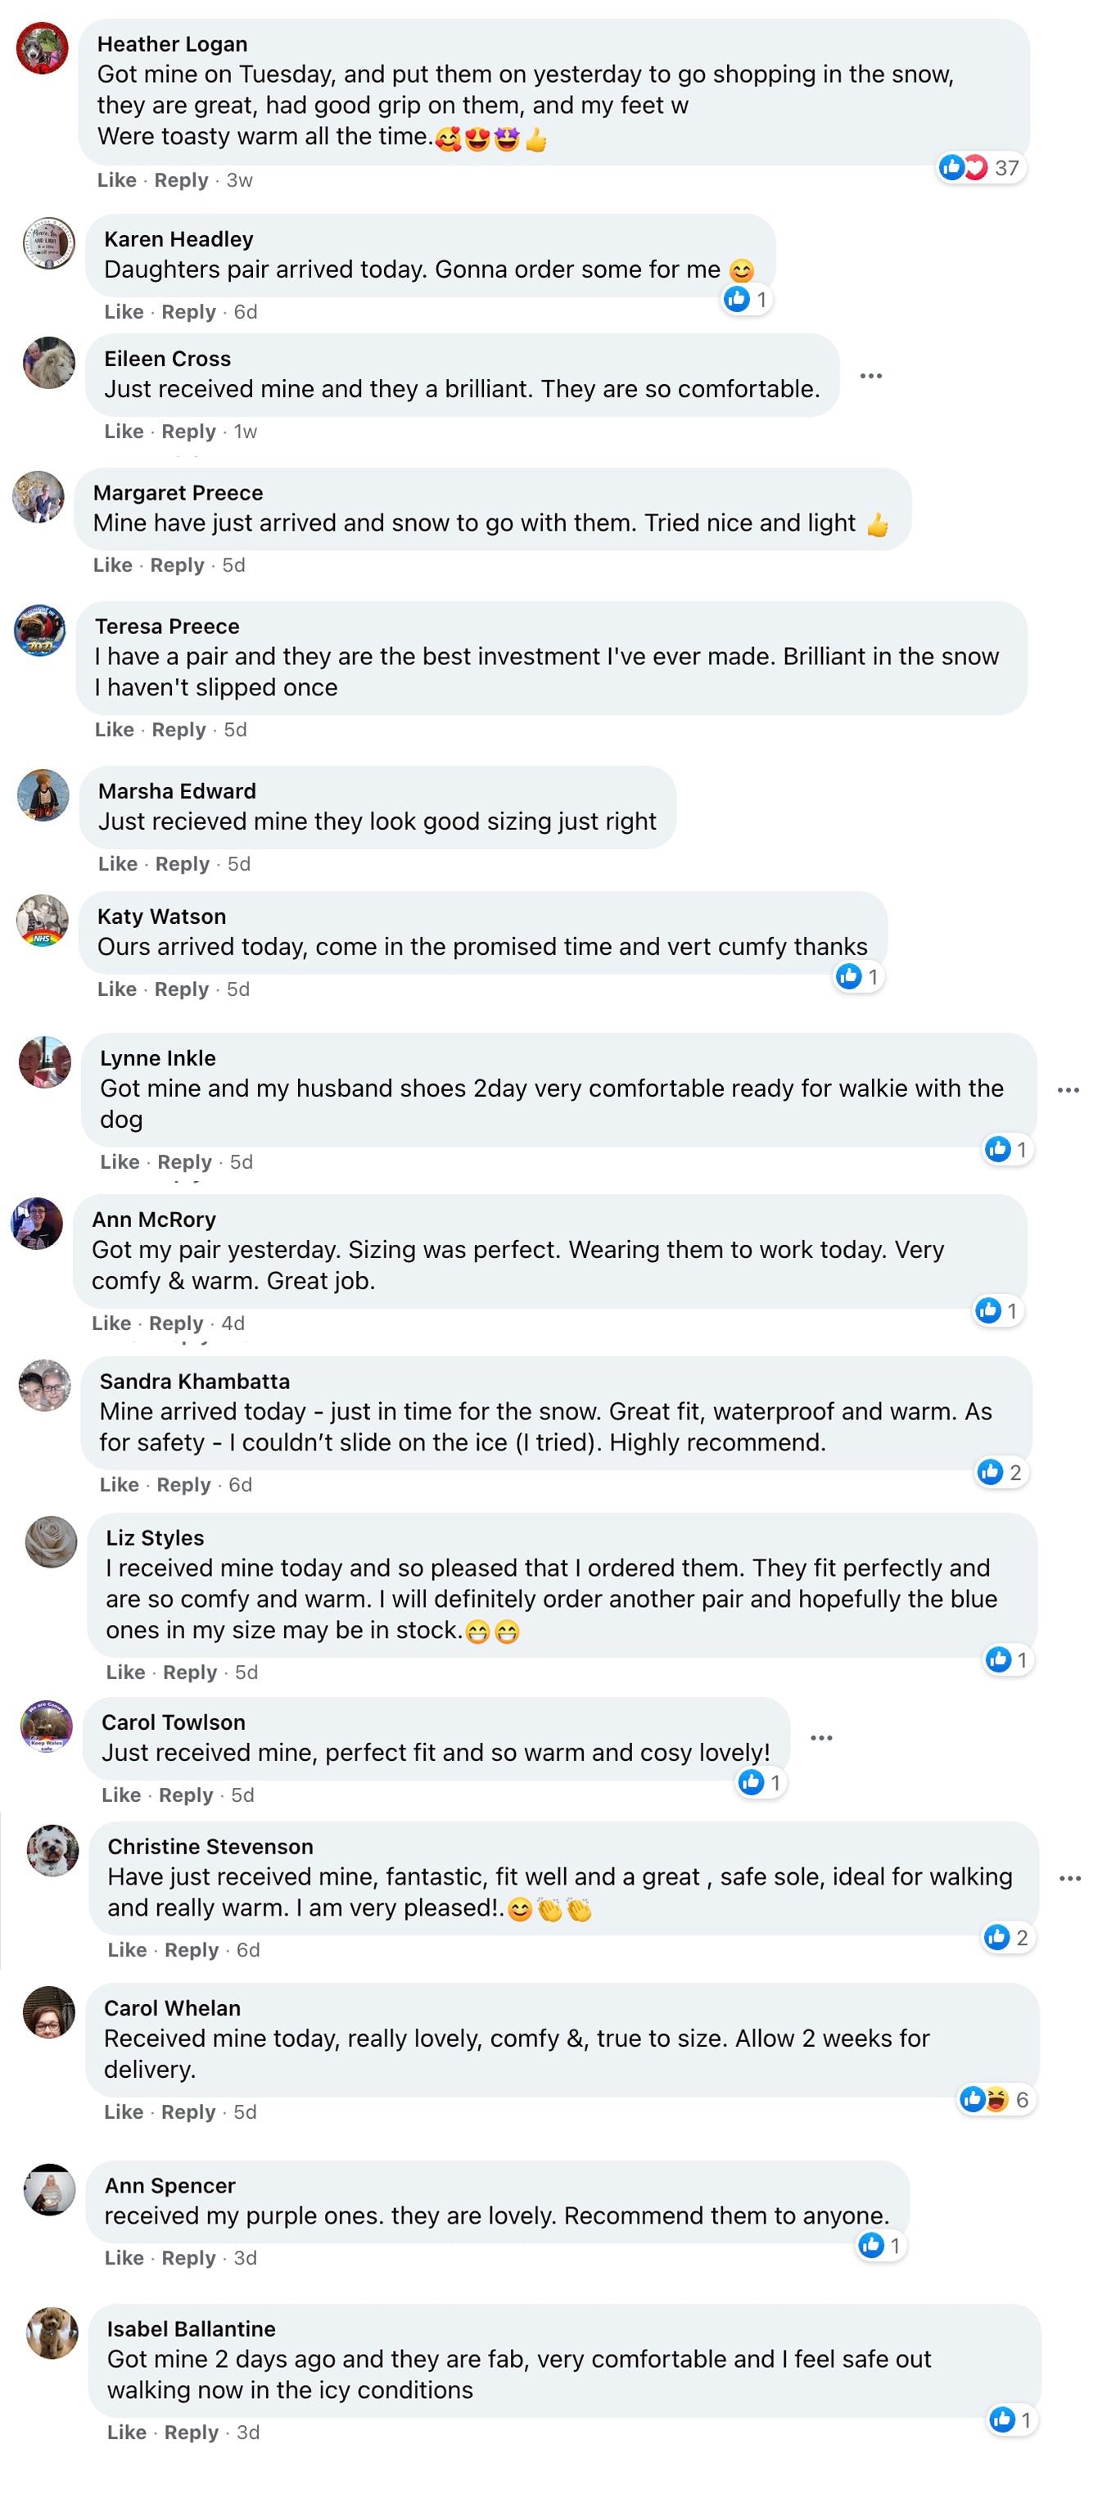This screenshot has width=1107, height=2498.
Task: Open Christine Stevenson's dog profile photo
Action: [52, 1849]
